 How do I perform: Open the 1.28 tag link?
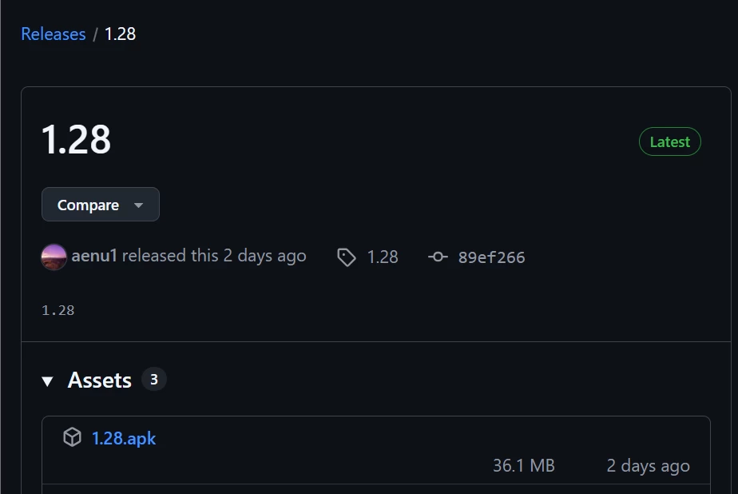click(382, 257)
